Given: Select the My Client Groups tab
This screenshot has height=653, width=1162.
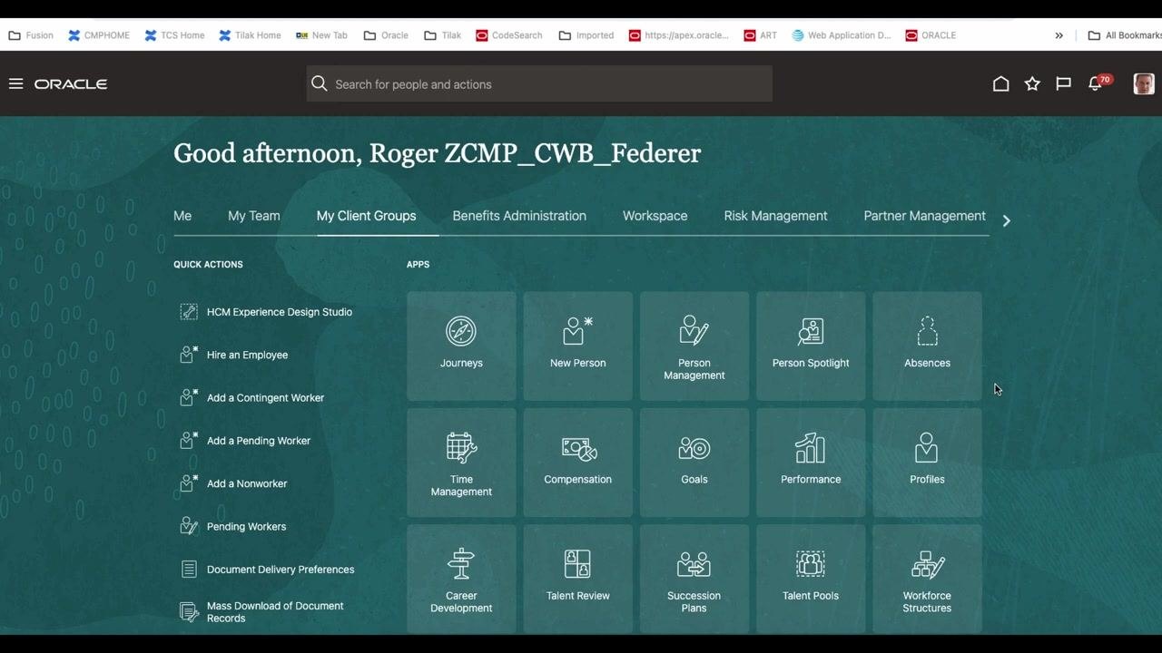Looking at the screenshot, I should tap(367, 216).
